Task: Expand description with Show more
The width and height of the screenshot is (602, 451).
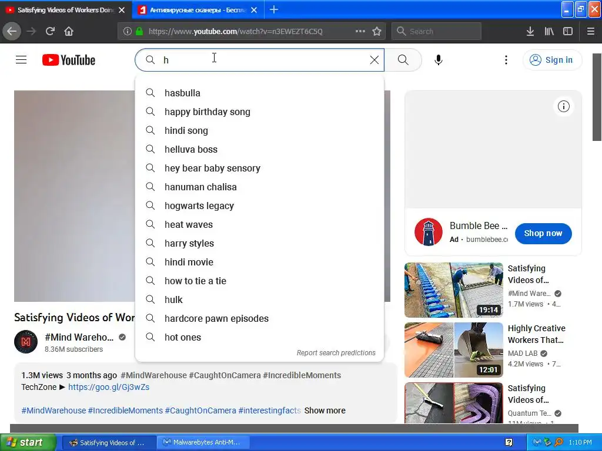Action: (x=325, y=410)
